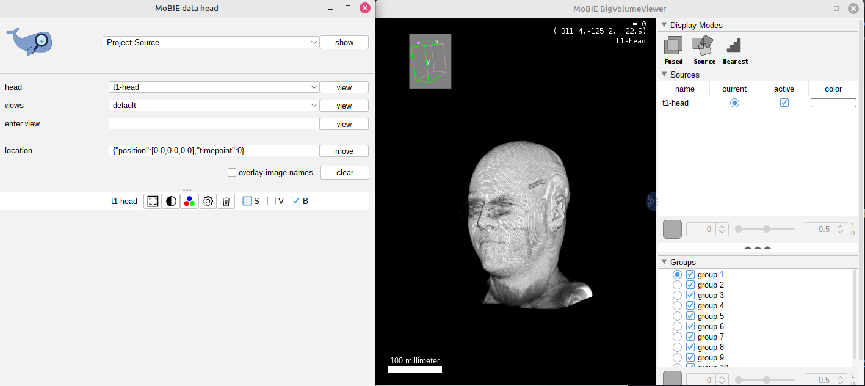Open the gear settings icon for t1-head

coord(208,201)
